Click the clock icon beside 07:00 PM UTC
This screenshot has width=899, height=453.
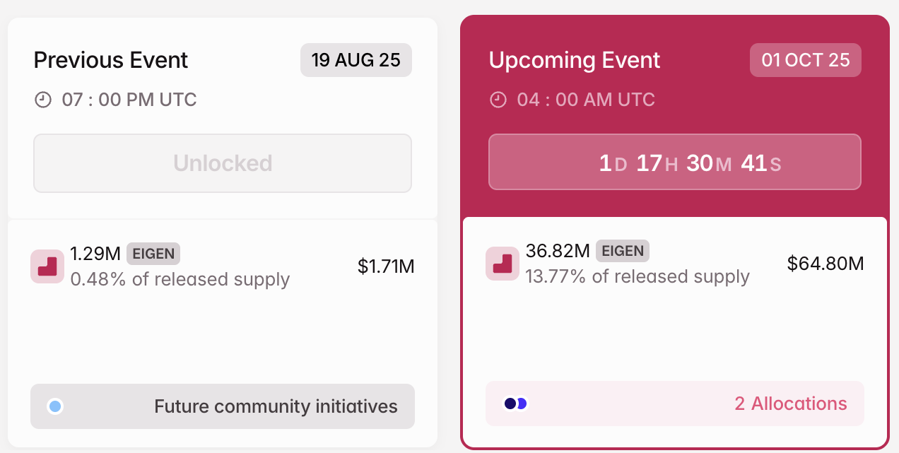click(43, 100)
